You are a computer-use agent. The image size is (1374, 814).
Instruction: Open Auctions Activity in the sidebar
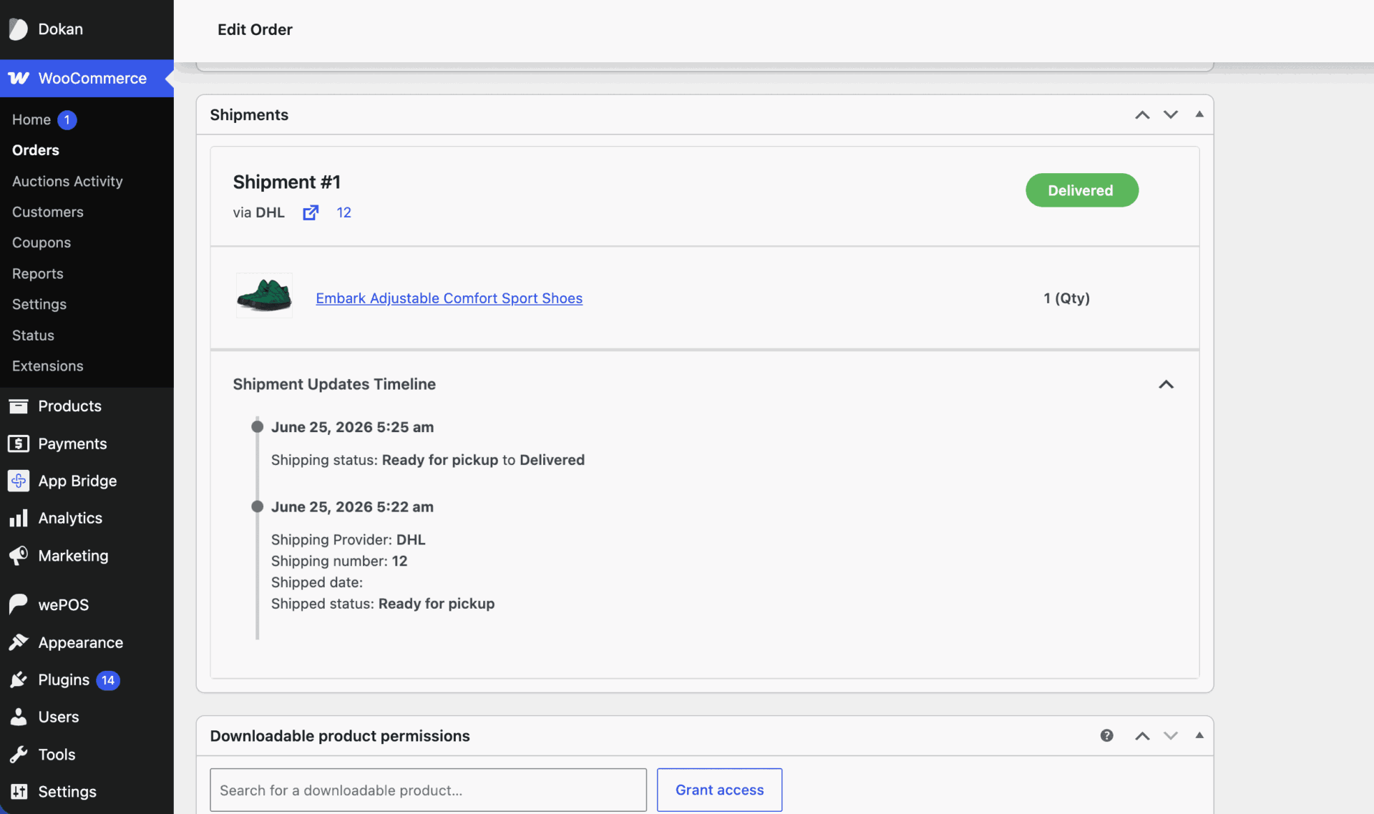coord(67,181)
